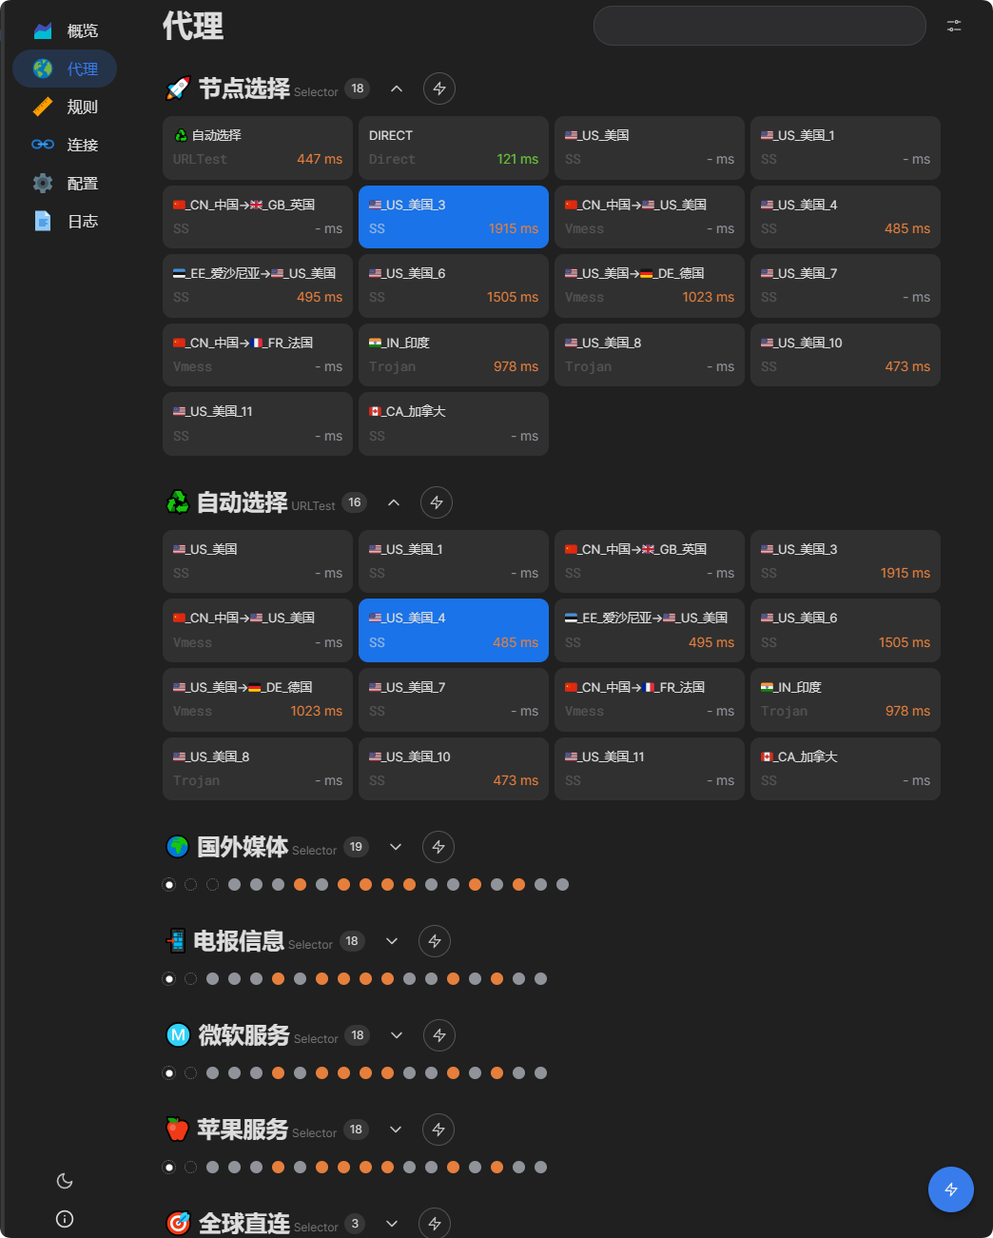
Task: Collapse the 自动选择 proxy group
Action: point(394,502)
